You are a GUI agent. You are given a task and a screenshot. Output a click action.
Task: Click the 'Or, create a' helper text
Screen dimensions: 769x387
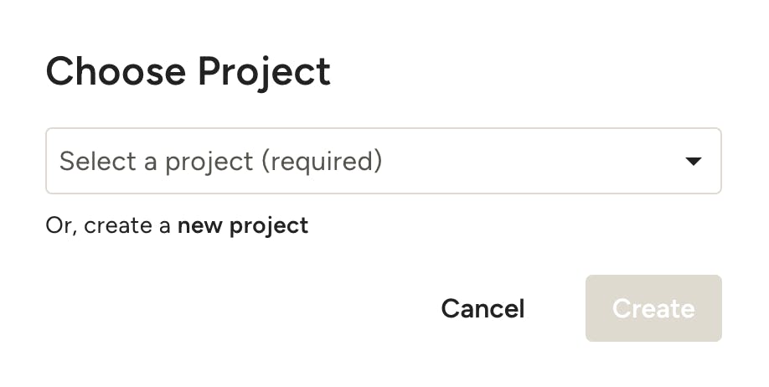(109, 225)
